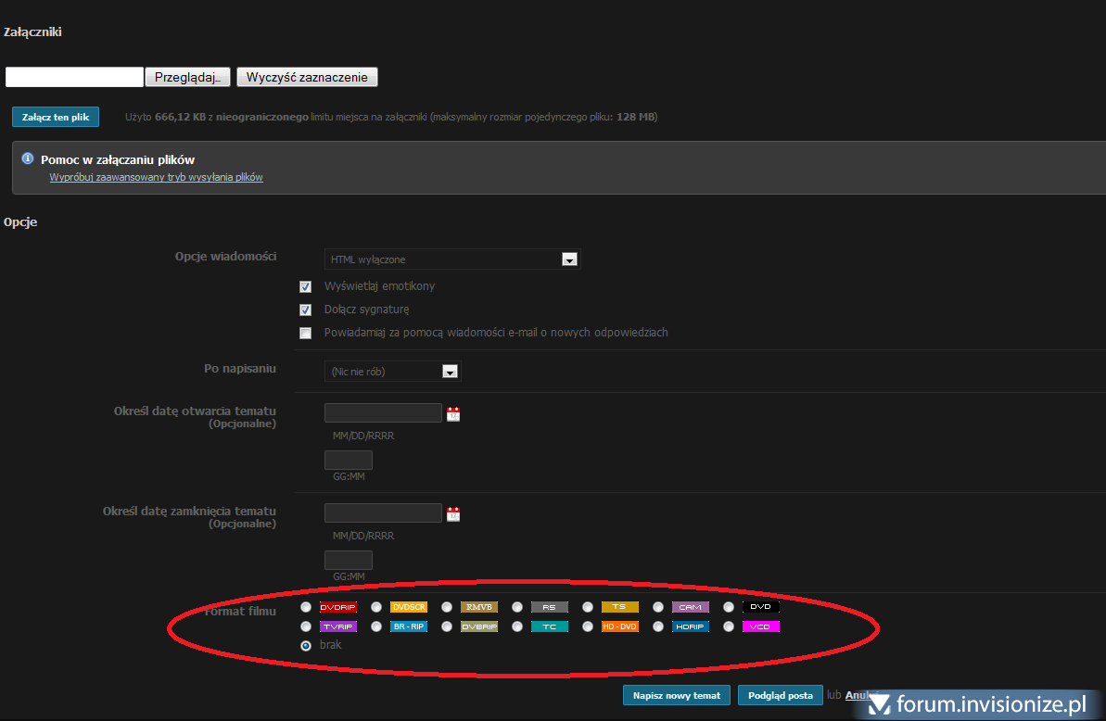Screen dimensions: 1106x721
Task: Open the calendar picker for topic closing date
Action: [453, 514]
